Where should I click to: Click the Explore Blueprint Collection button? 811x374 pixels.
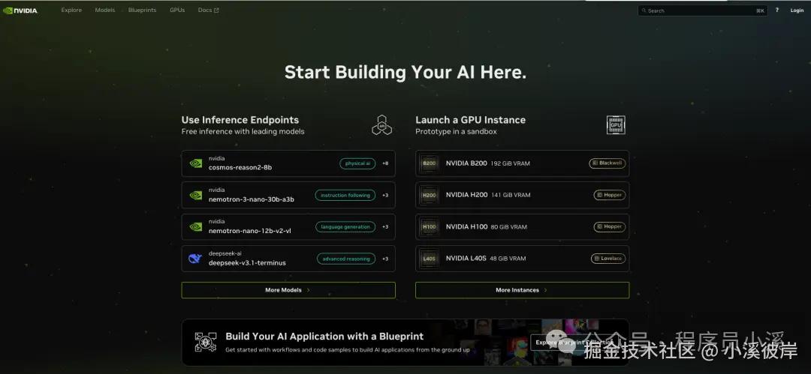pos(574,342)
